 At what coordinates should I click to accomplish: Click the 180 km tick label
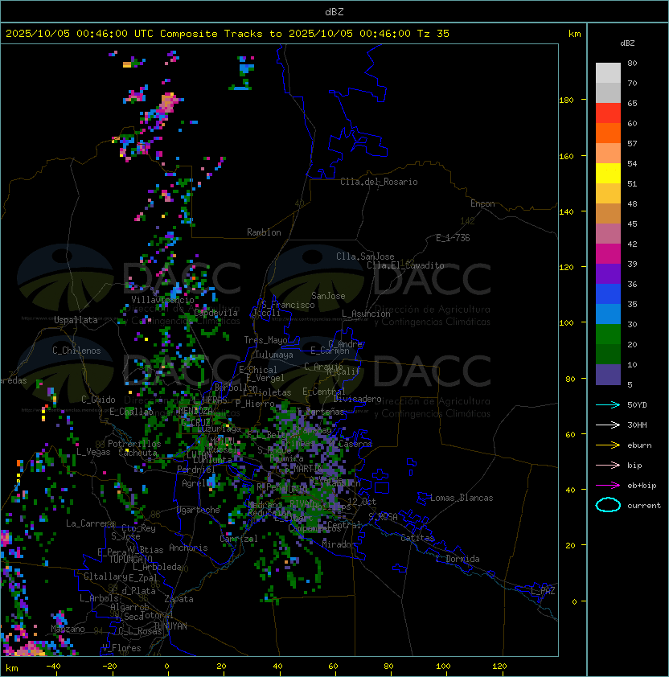click(566, 101)
